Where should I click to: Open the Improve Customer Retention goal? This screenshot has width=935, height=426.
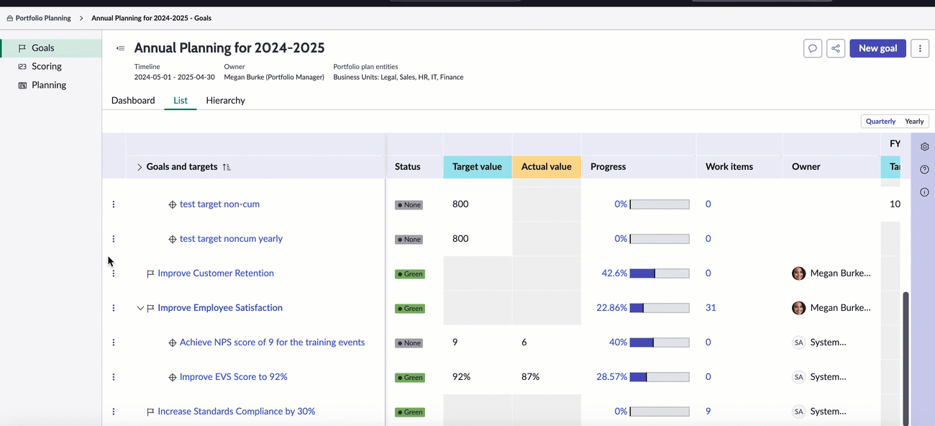point(216,273)
